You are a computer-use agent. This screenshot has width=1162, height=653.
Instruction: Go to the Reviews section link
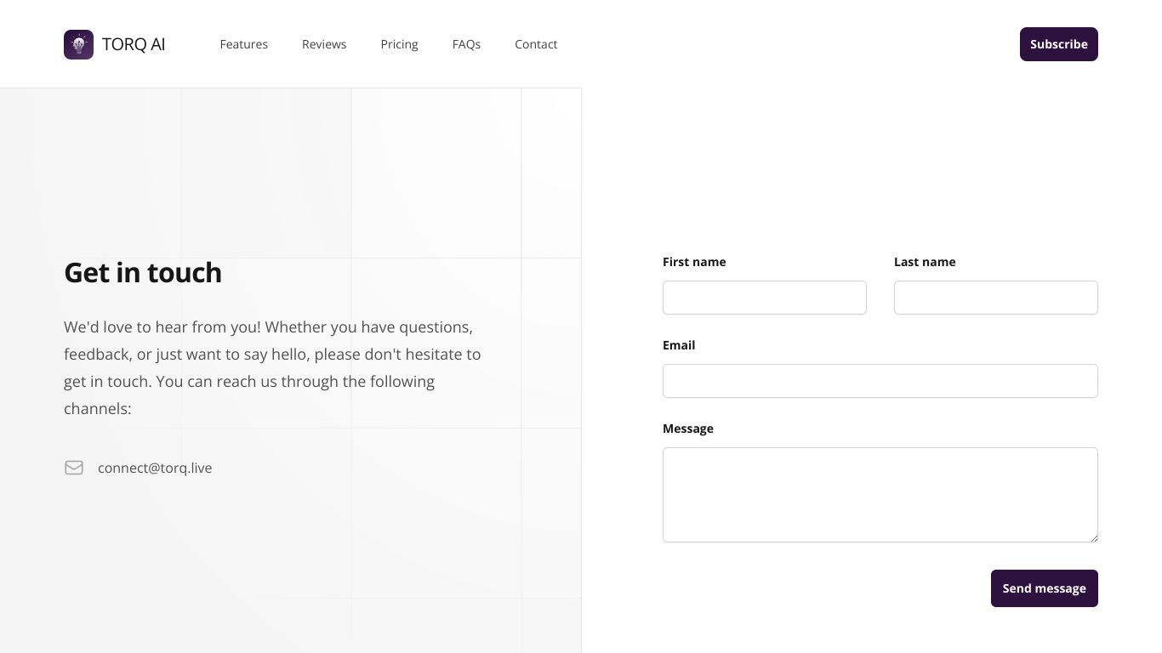324,44
